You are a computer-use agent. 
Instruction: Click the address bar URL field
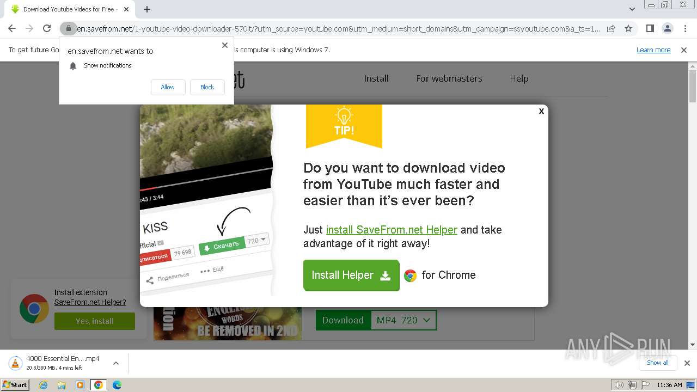[x=338, y=28]
